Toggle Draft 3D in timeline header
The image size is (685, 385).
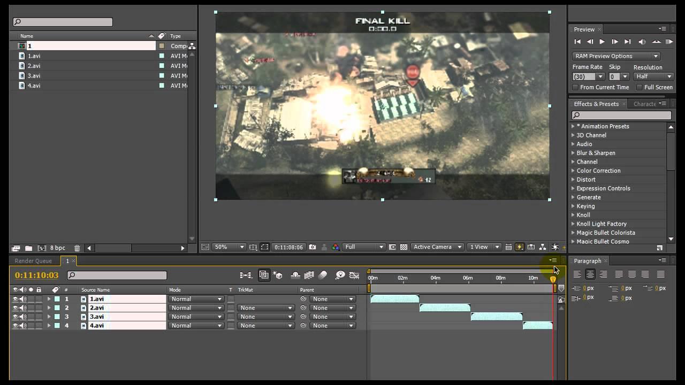pyautogui.click(x=278, y=275)
